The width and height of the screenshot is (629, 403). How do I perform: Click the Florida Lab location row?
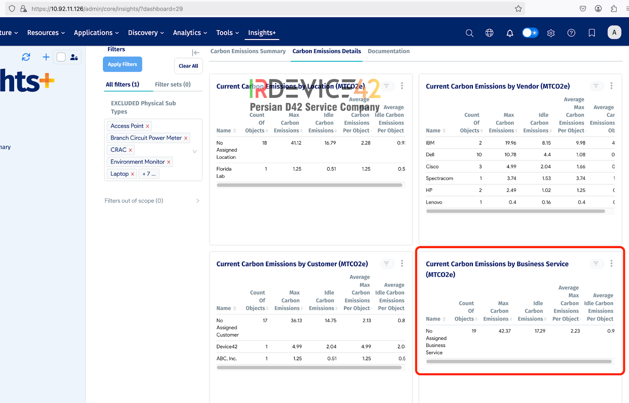point(311,173)
